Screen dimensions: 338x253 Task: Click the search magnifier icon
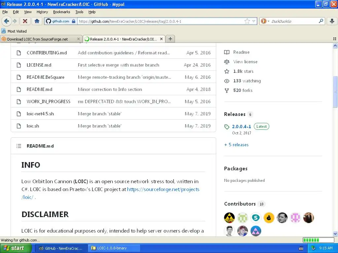[x=321, y=21]
